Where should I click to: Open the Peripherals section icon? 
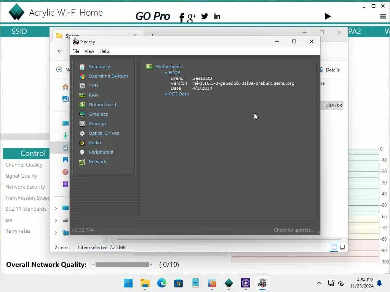tap(82, 152)
